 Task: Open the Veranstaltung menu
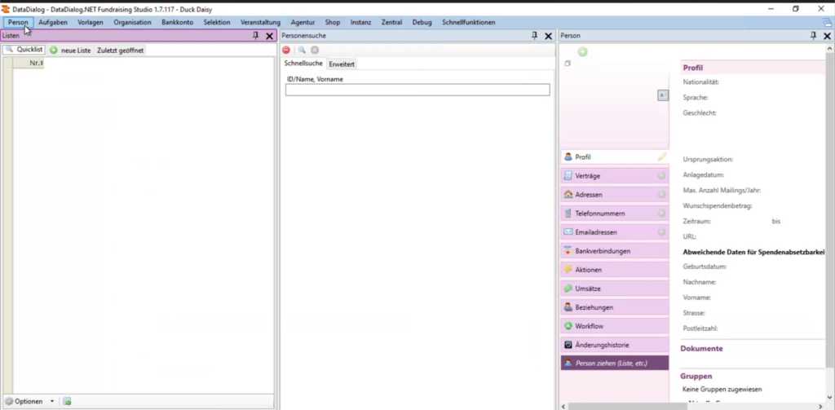point(260,22)
